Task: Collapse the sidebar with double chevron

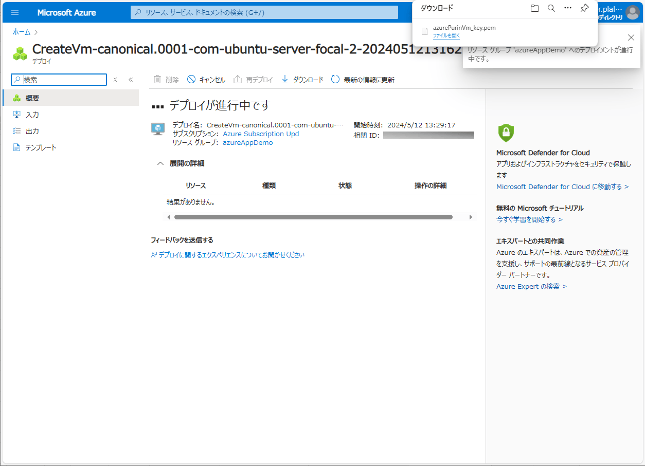Action: click(131, 80)
